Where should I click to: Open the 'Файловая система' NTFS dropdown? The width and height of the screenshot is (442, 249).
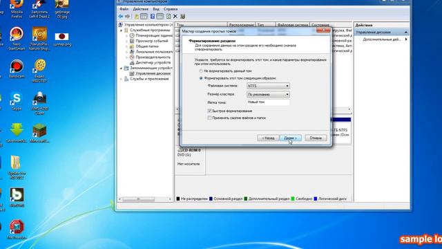(x=268, y=86)
